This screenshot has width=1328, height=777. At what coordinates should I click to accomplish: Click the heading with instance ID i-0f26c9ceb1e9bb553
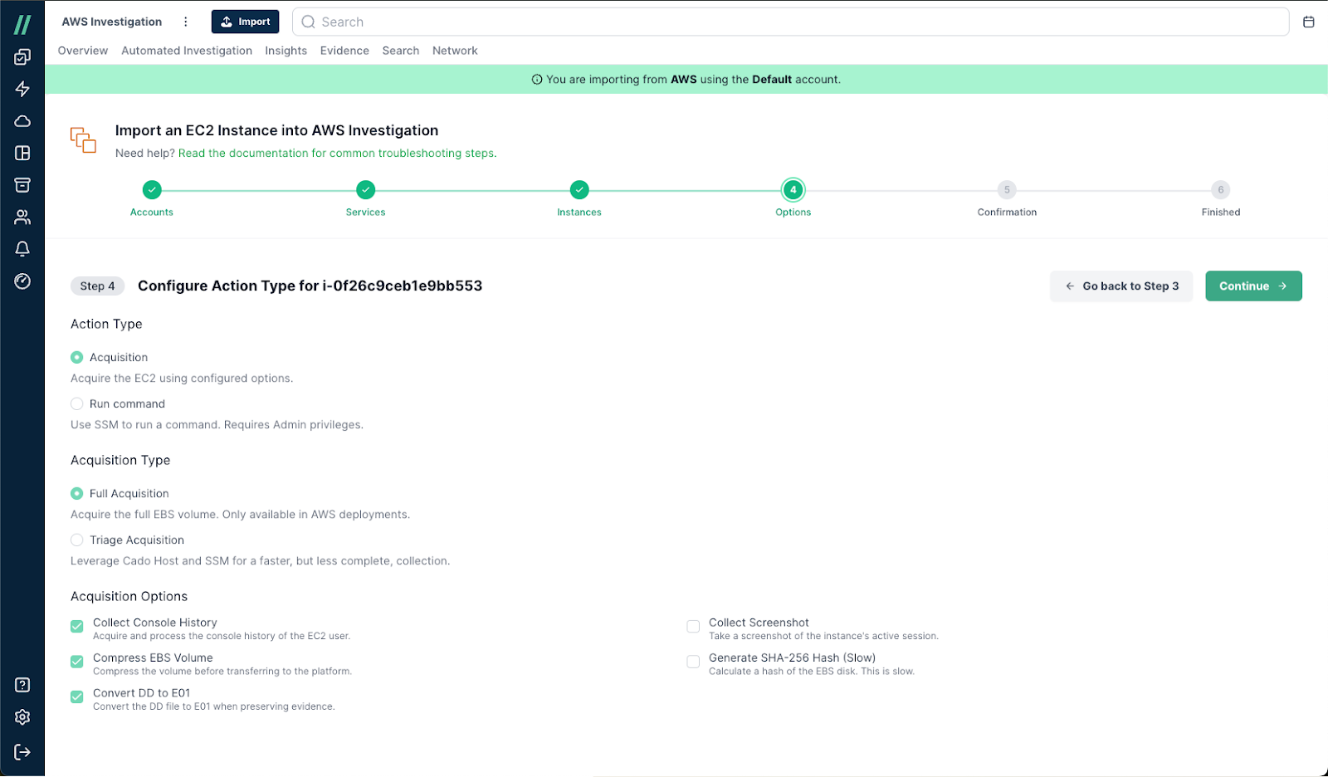tap(310, 286)
